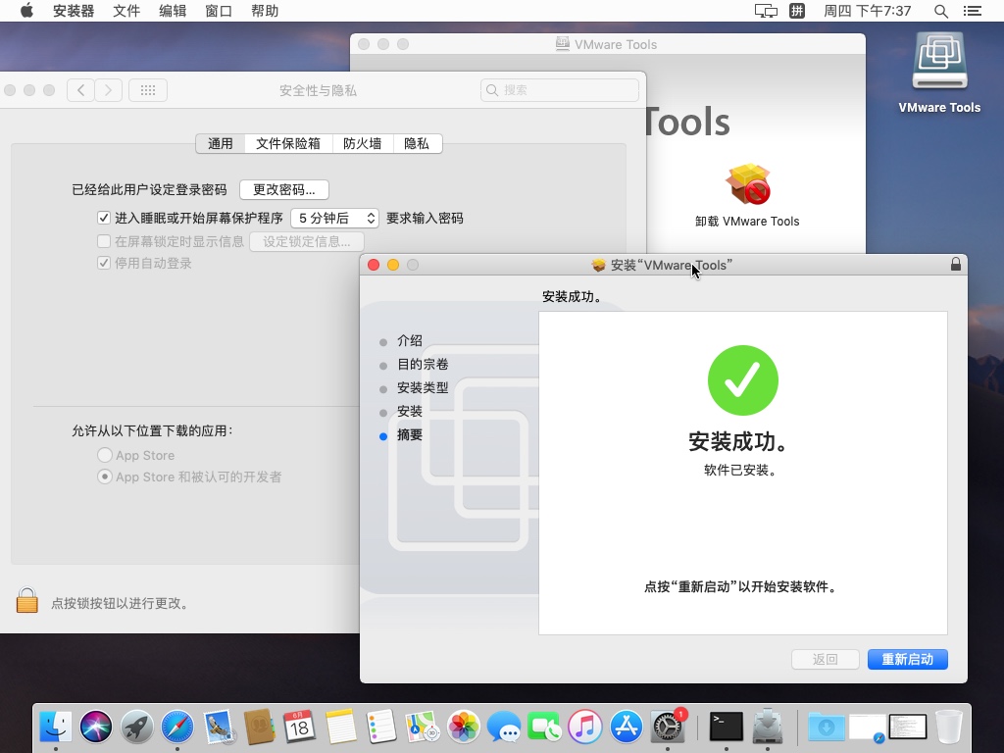Click the menu bar clock 周四 下午7:37
Screen dimensions: 1004x753
(x=867, y=11)
